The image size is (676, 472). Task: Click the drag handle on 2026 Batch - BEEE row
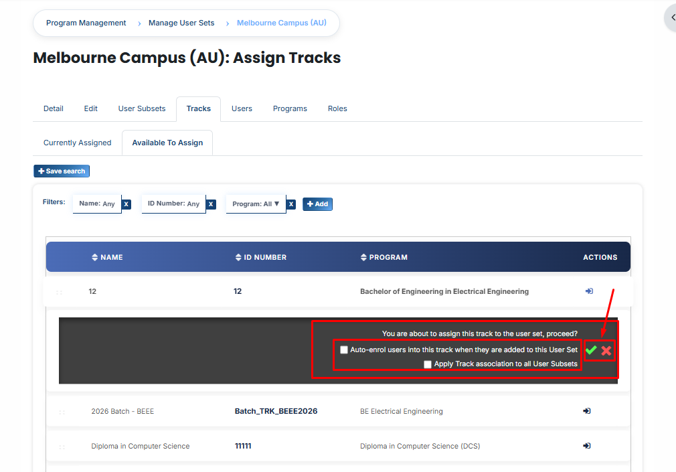tap(62, 412)
